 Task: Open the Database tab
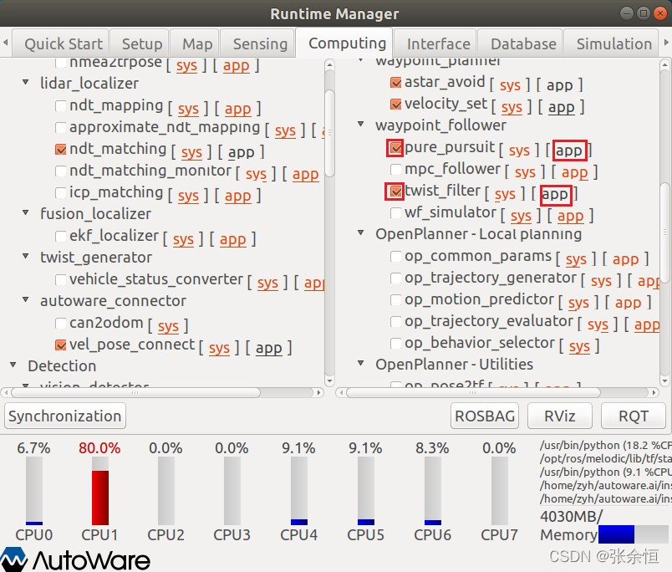tap(520, 43)
